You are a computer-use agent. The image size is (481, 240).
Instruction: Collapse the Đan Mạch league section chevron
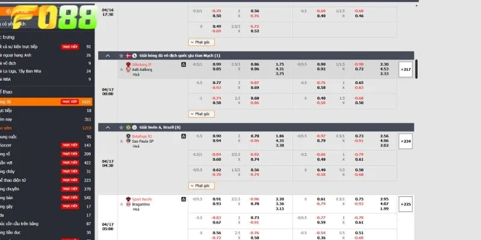108,56
